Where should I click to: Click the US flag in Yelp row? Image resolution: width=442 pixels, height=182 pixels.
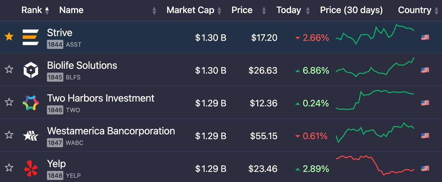click(x=425, y=168)
